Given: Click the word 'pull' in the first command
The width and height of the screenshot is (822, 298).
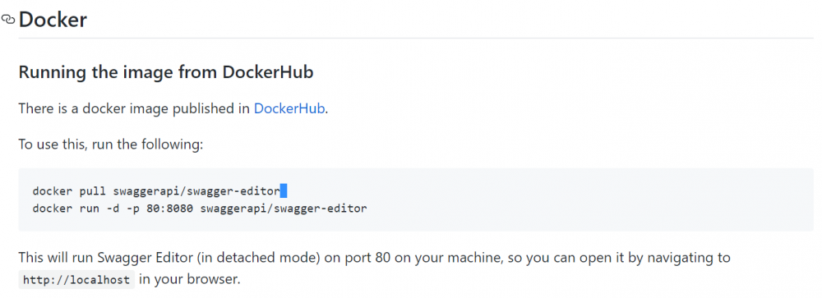Looking at the screenshot, I should [x=93, y=191].
